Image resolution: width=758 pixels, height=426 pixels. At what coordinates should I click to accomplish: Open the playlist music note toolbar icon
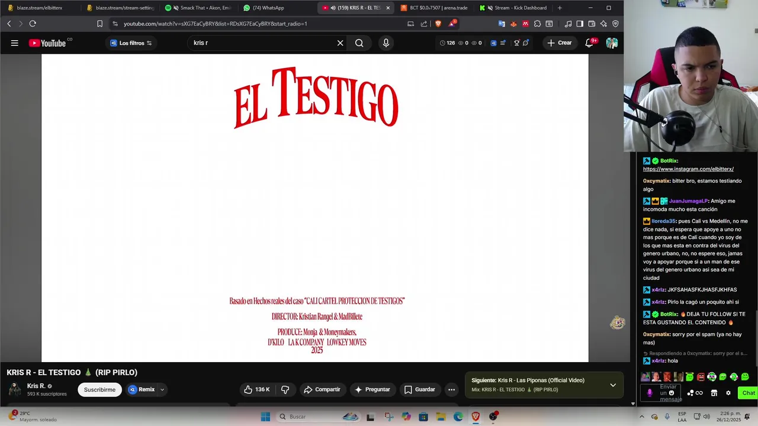(x=568, y=24)
